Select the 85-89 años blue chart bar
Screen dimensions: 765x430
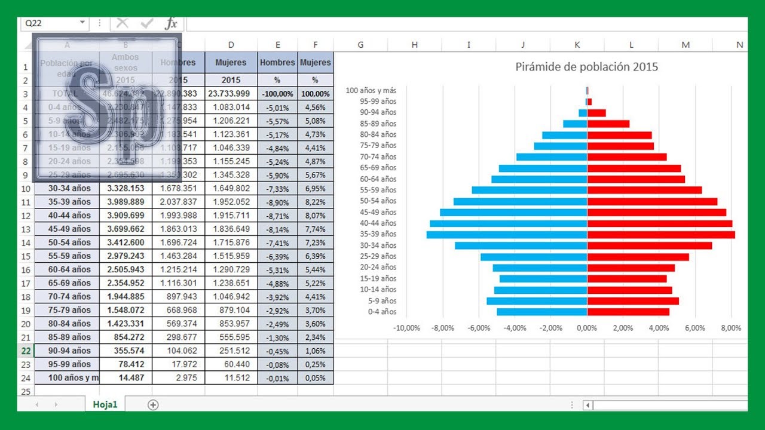[575, 124]
